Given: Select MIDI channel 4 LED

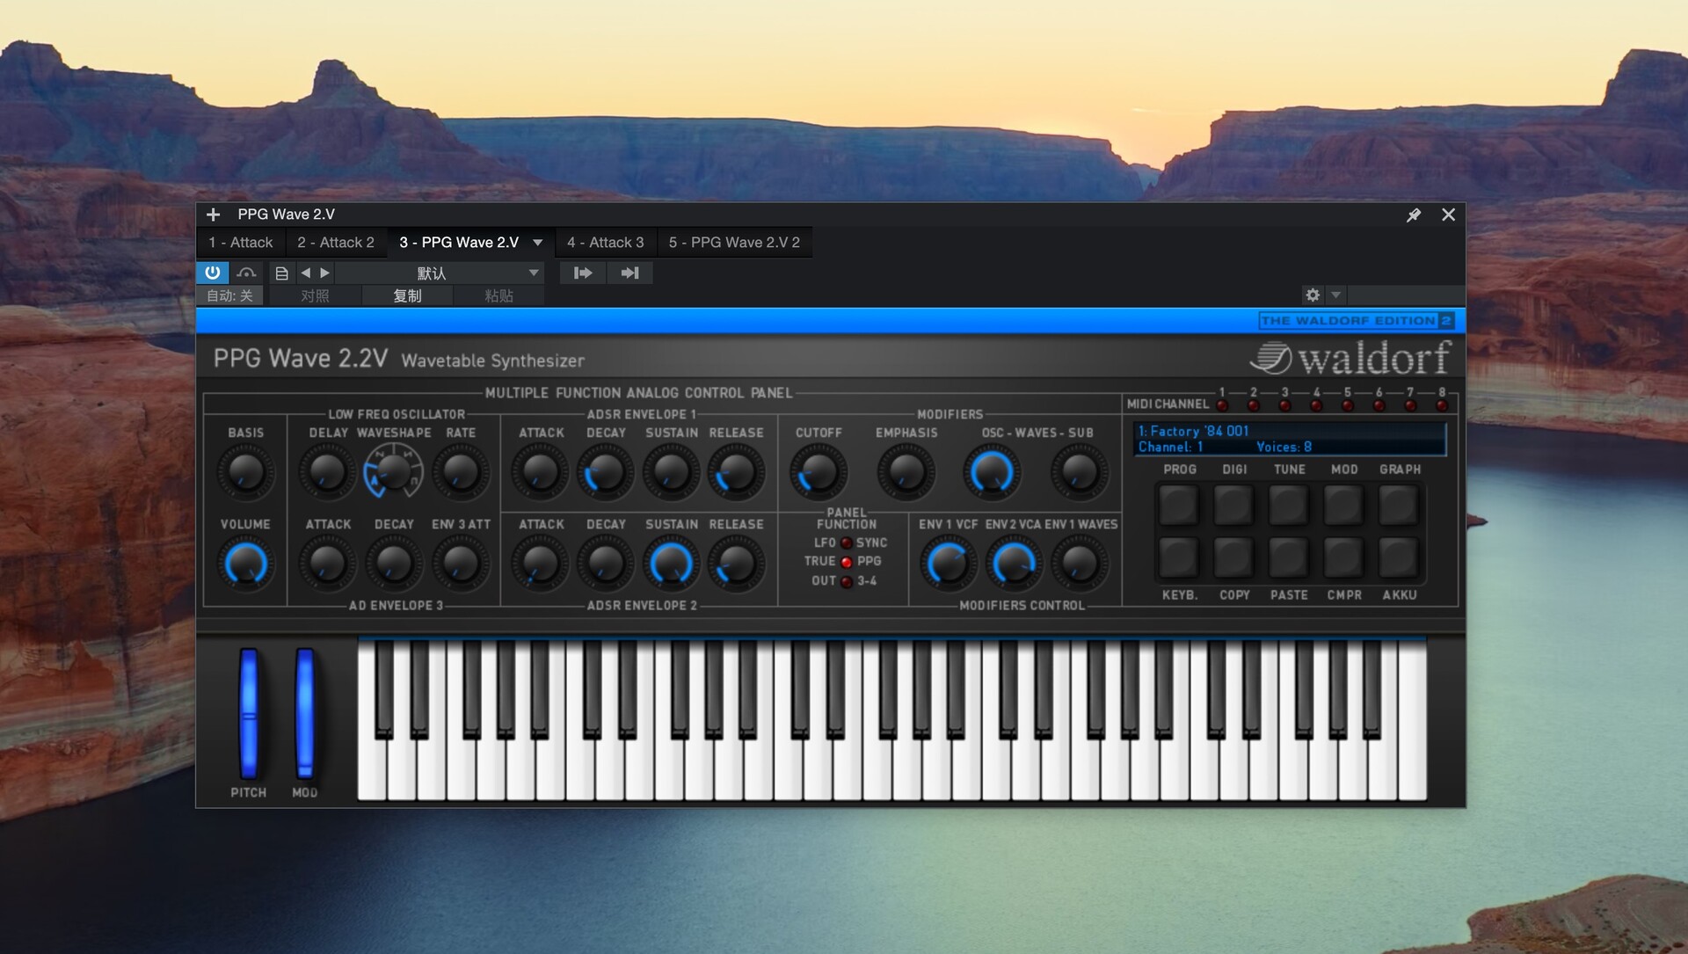Looking at the screenshot, I should pyautogui.click(x=1316, y=405).
